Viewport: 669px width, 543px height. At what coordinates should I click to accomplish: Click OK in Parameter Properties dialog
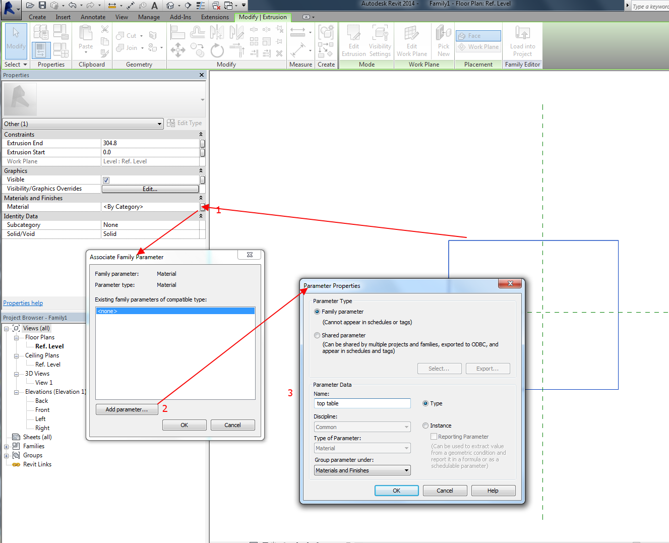(x=397, y=491)
